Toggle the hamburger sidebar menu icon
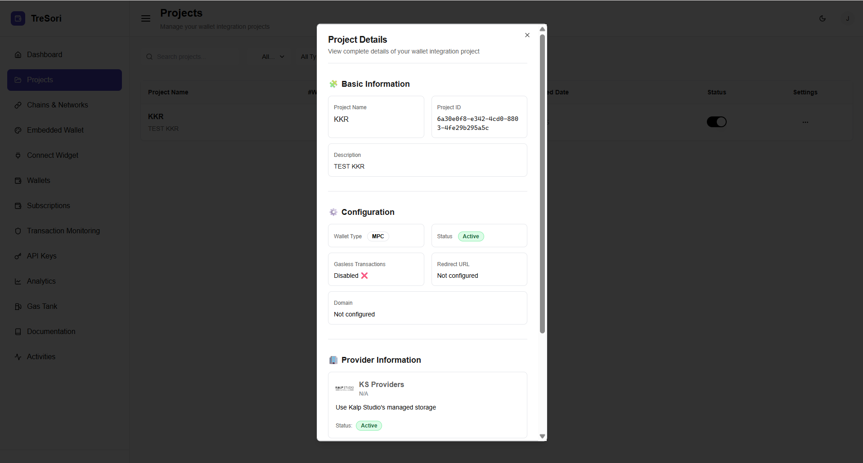 coord(146,18)
